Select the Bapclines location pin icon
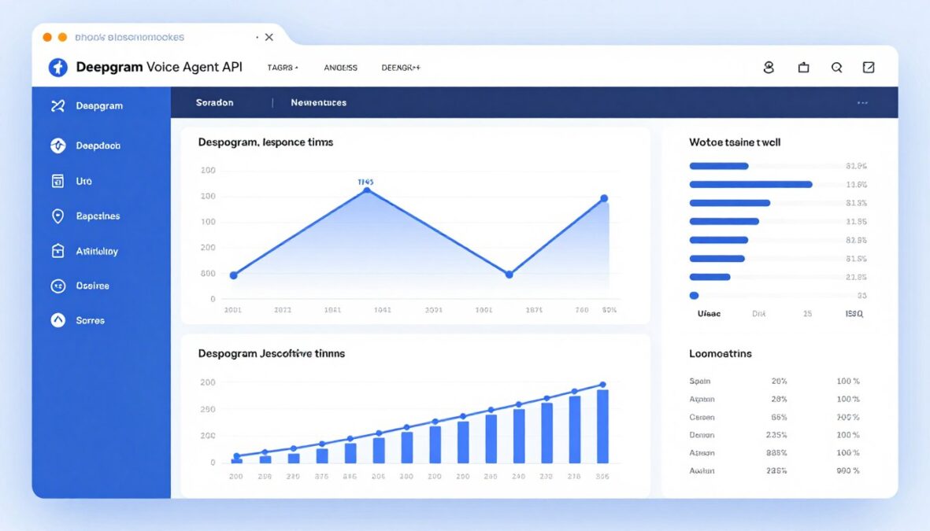The image size is (930, 531). click(x=57, y=216)
